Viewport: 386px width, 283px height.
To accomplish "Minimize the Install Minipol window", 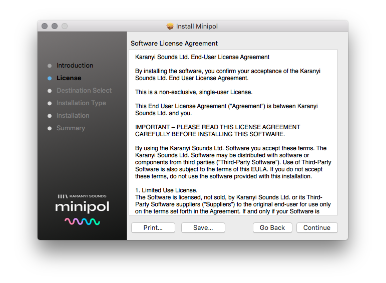I will 55,26.
